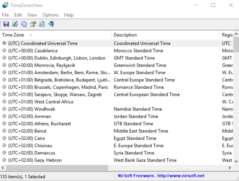The height and width of the screenshot is (181, 239).
Task: Click the Jordan Standard Time description cell
Action: point(136,116)
